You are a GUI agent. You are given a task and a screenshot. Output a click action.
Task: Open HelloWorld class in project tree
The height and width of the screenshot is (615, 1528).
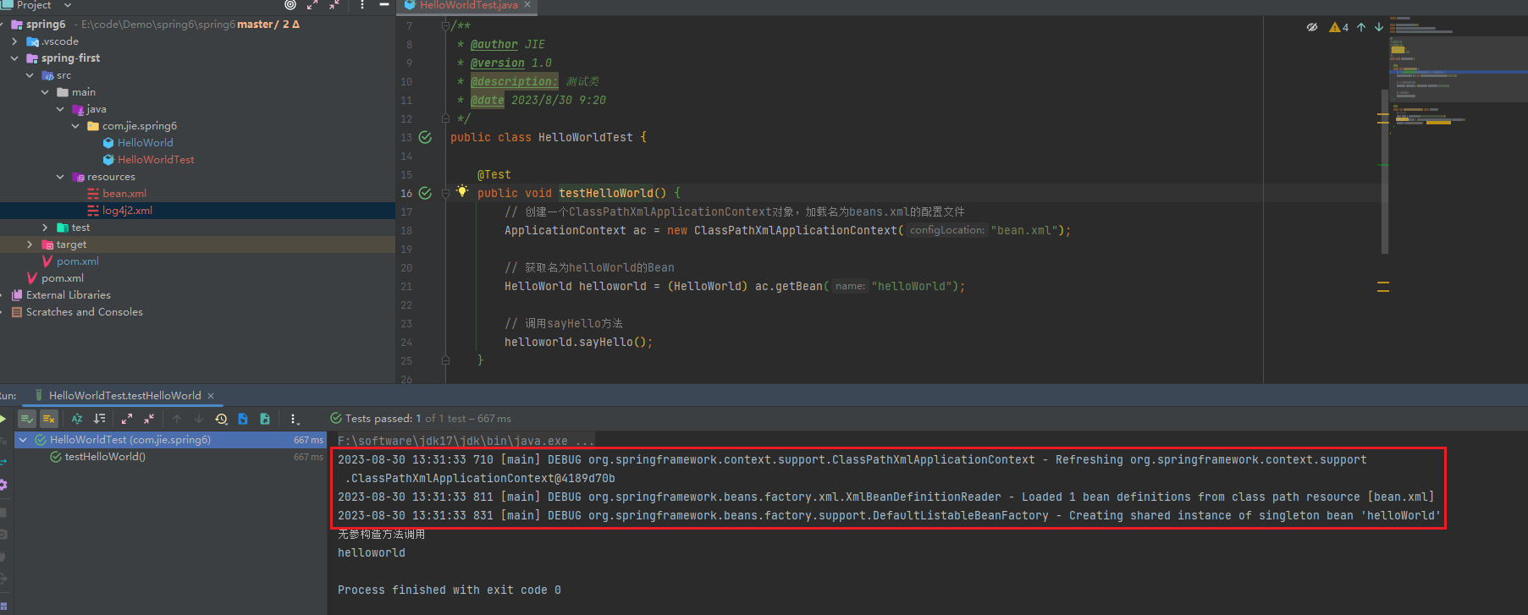(x=145, y=143)
